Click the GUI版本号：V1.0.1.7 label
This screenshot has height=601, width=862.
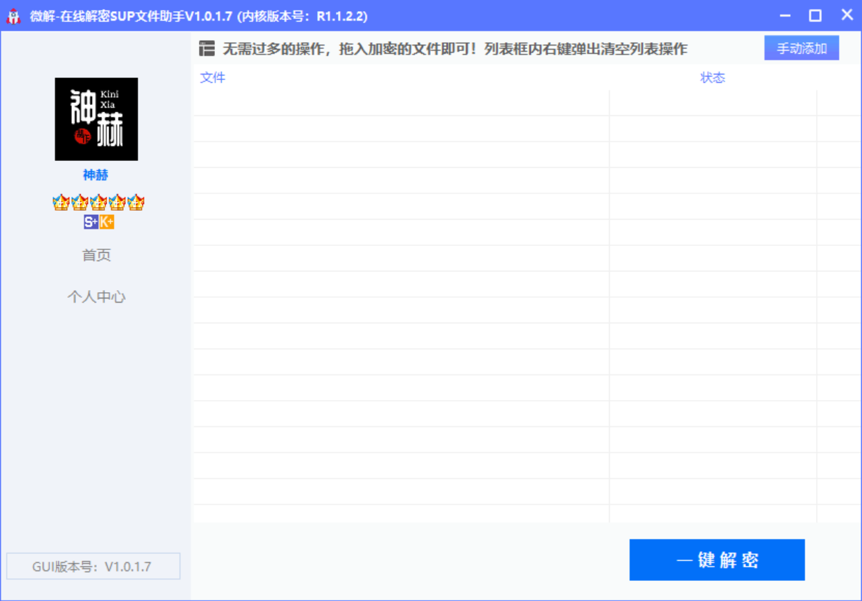pos(93,566)
